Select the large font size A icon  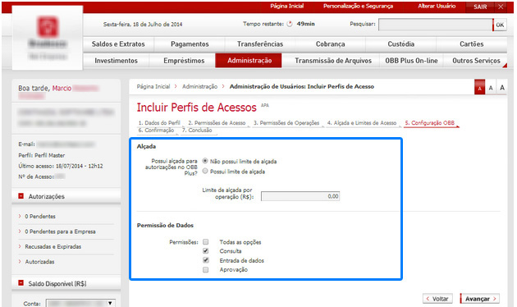[502, 88]
